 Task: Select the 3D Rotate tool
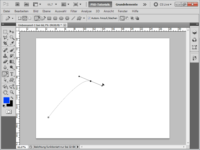coord(5,86)
